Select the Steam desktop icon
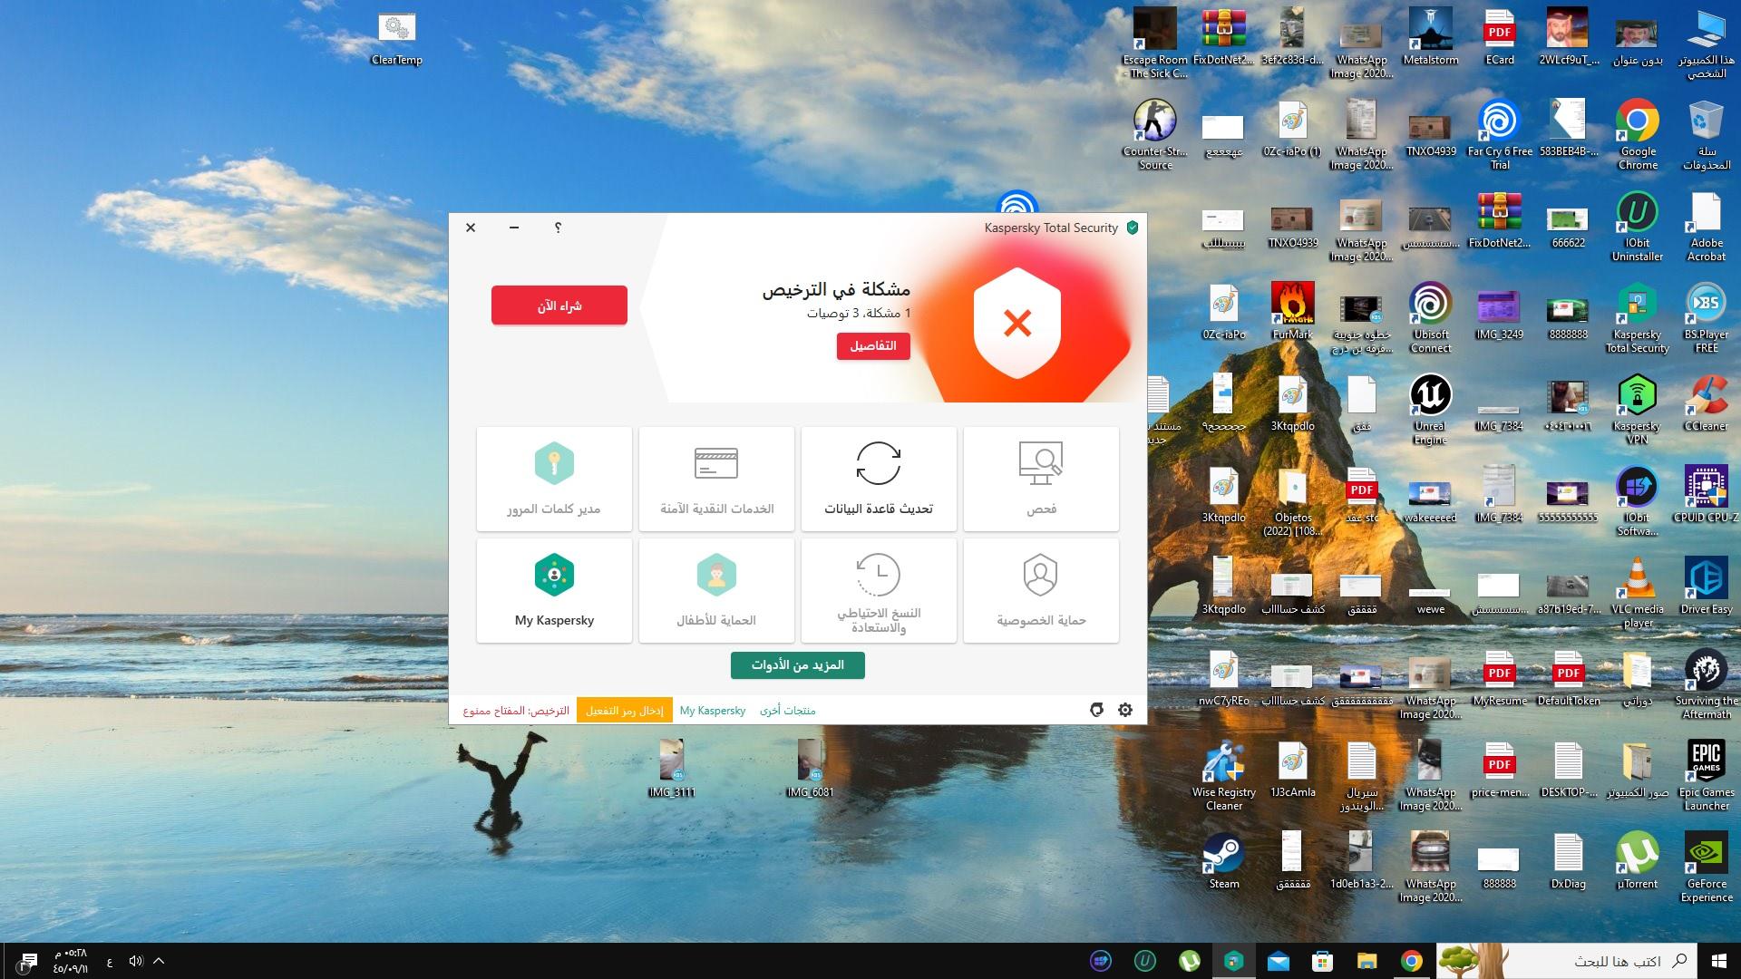Screen dimensions: 1741x979 [1224, 860]
